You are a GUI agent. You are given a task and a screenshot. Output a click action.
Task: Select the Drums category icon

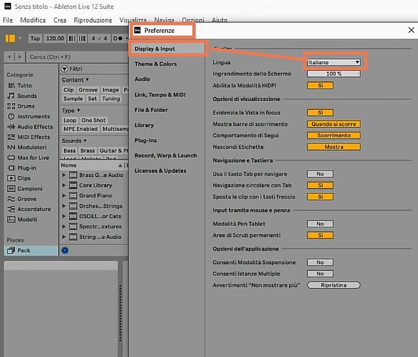11,106
